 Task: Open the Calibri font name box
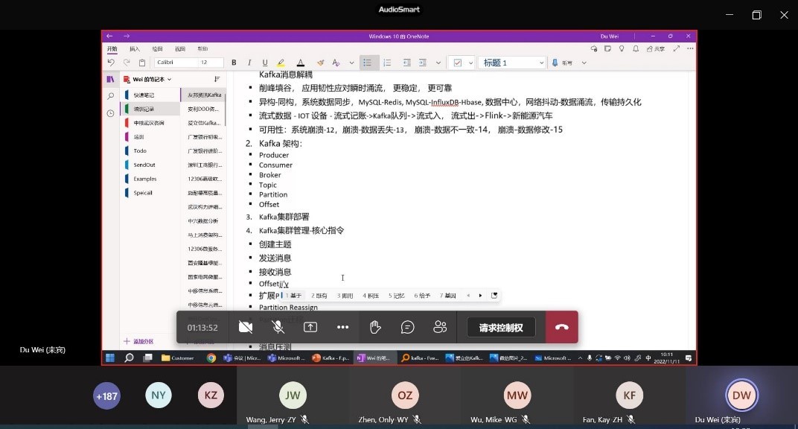tap(175, 62)
